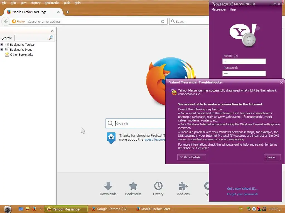Viewport: 285px width, 213px height.
Task: Click the Firefox back arrow button
Action: tap(6, 21)
